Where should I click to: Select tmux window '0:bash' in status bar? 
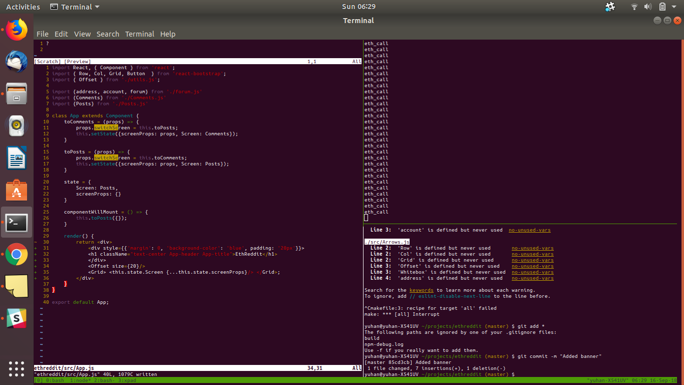coord(54,380)
